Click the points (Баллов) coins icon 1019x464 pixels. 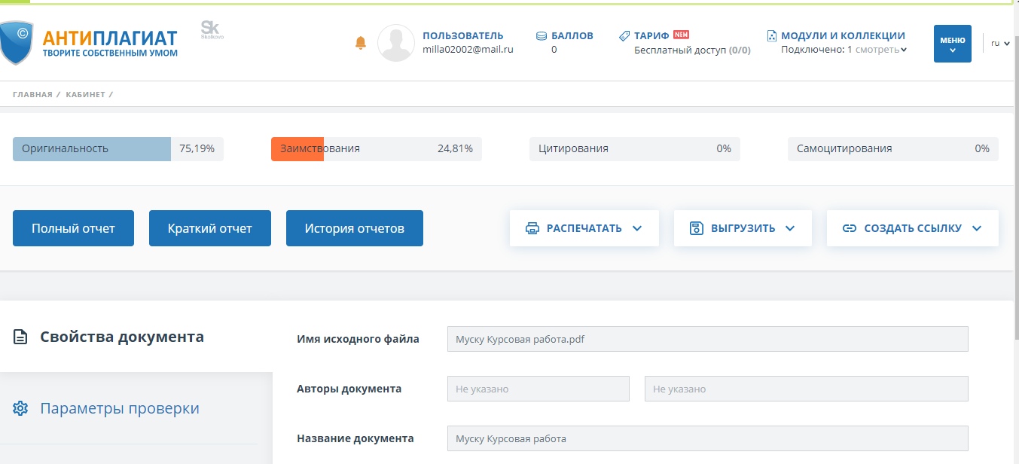click(x=542, y=36)
